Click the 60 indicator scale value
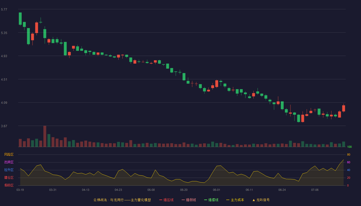361x206 pixels. tap(349, 162)
